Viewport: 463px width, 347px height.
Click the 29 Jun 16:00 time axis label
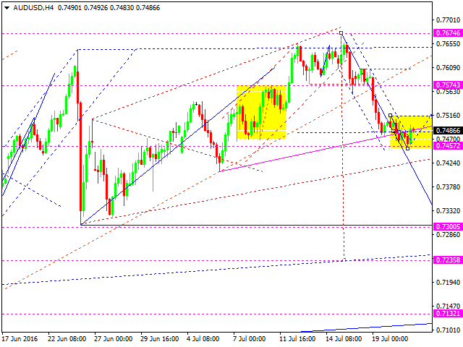(160, 339)
